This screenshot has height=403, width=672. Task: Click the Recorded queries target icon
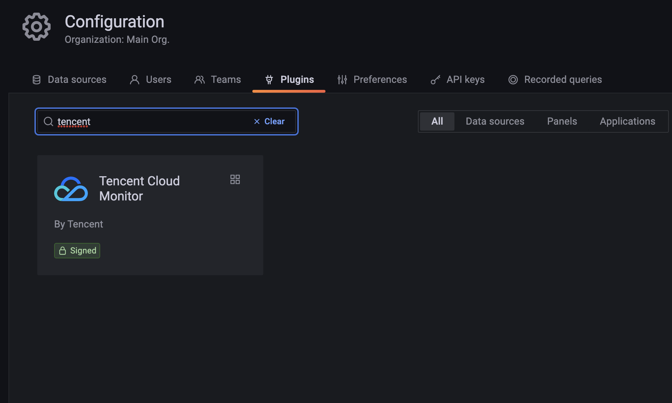[x=513, y=79]
